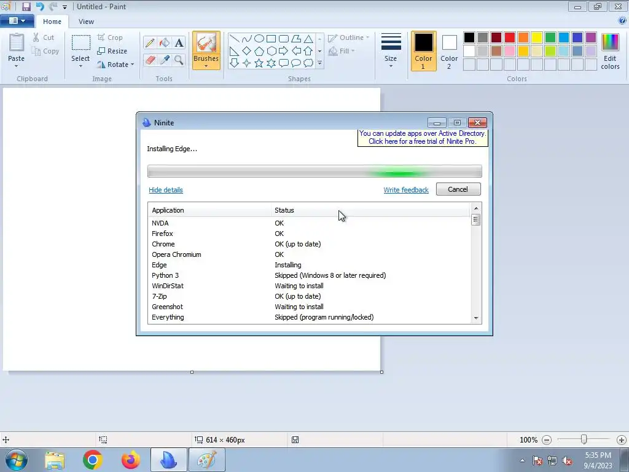
Task: Choose the Right arrow shape
Action: pos(284,51)
